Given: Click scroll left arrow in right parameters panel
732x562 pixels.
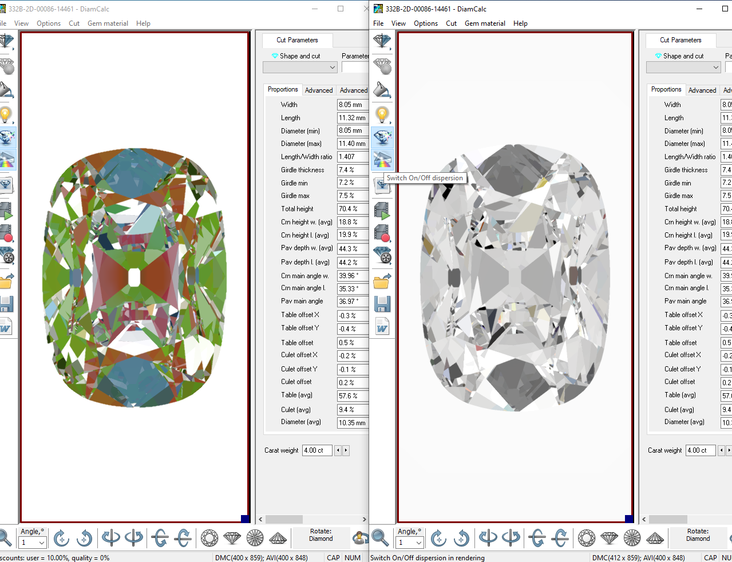Looking at the screenshot, I should pyautogui.click(x=644, y=519).
